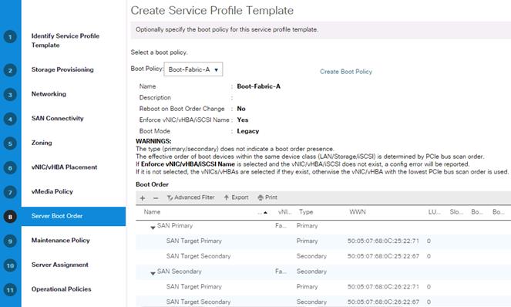Open the Maintenance Policy step

click(x=61, y=240)
